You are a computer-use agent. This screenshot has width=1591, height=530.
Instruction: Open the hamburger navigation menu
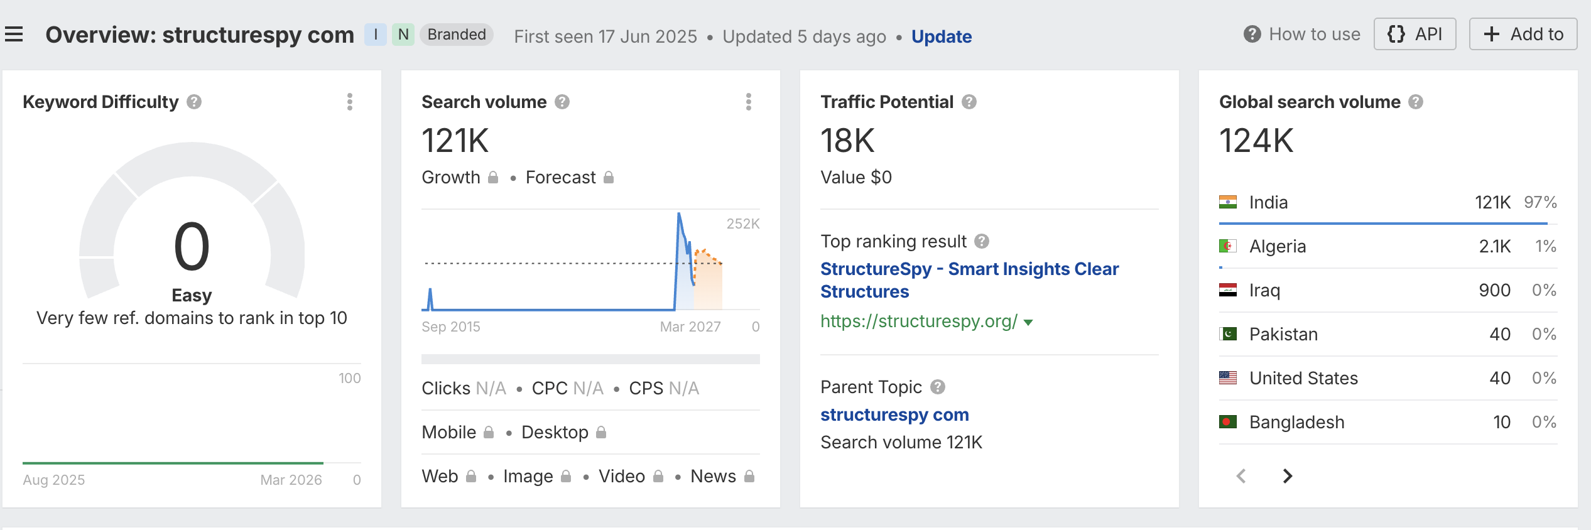pyautogui.click(x=14, y=34)
